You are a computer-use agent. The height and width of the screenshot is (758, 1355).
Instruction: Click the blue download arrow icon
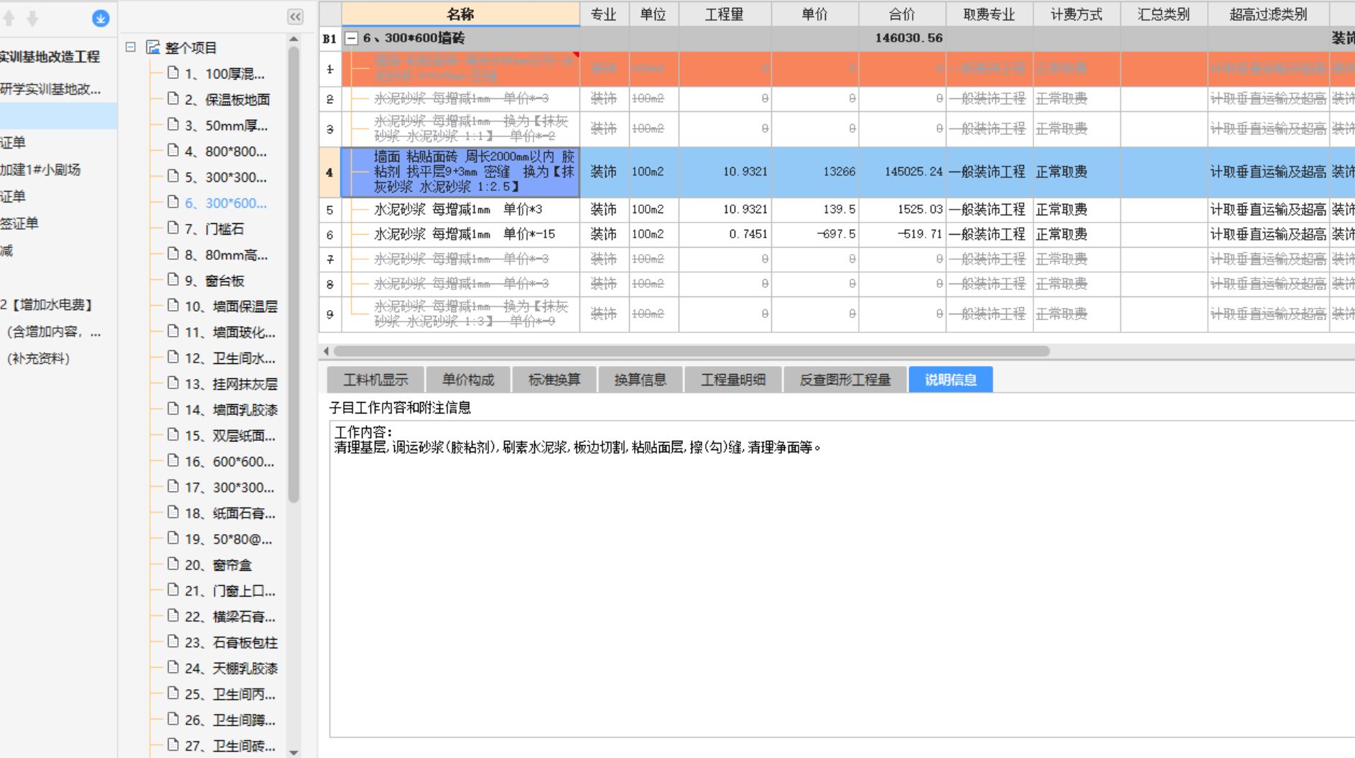click(101, 19)
